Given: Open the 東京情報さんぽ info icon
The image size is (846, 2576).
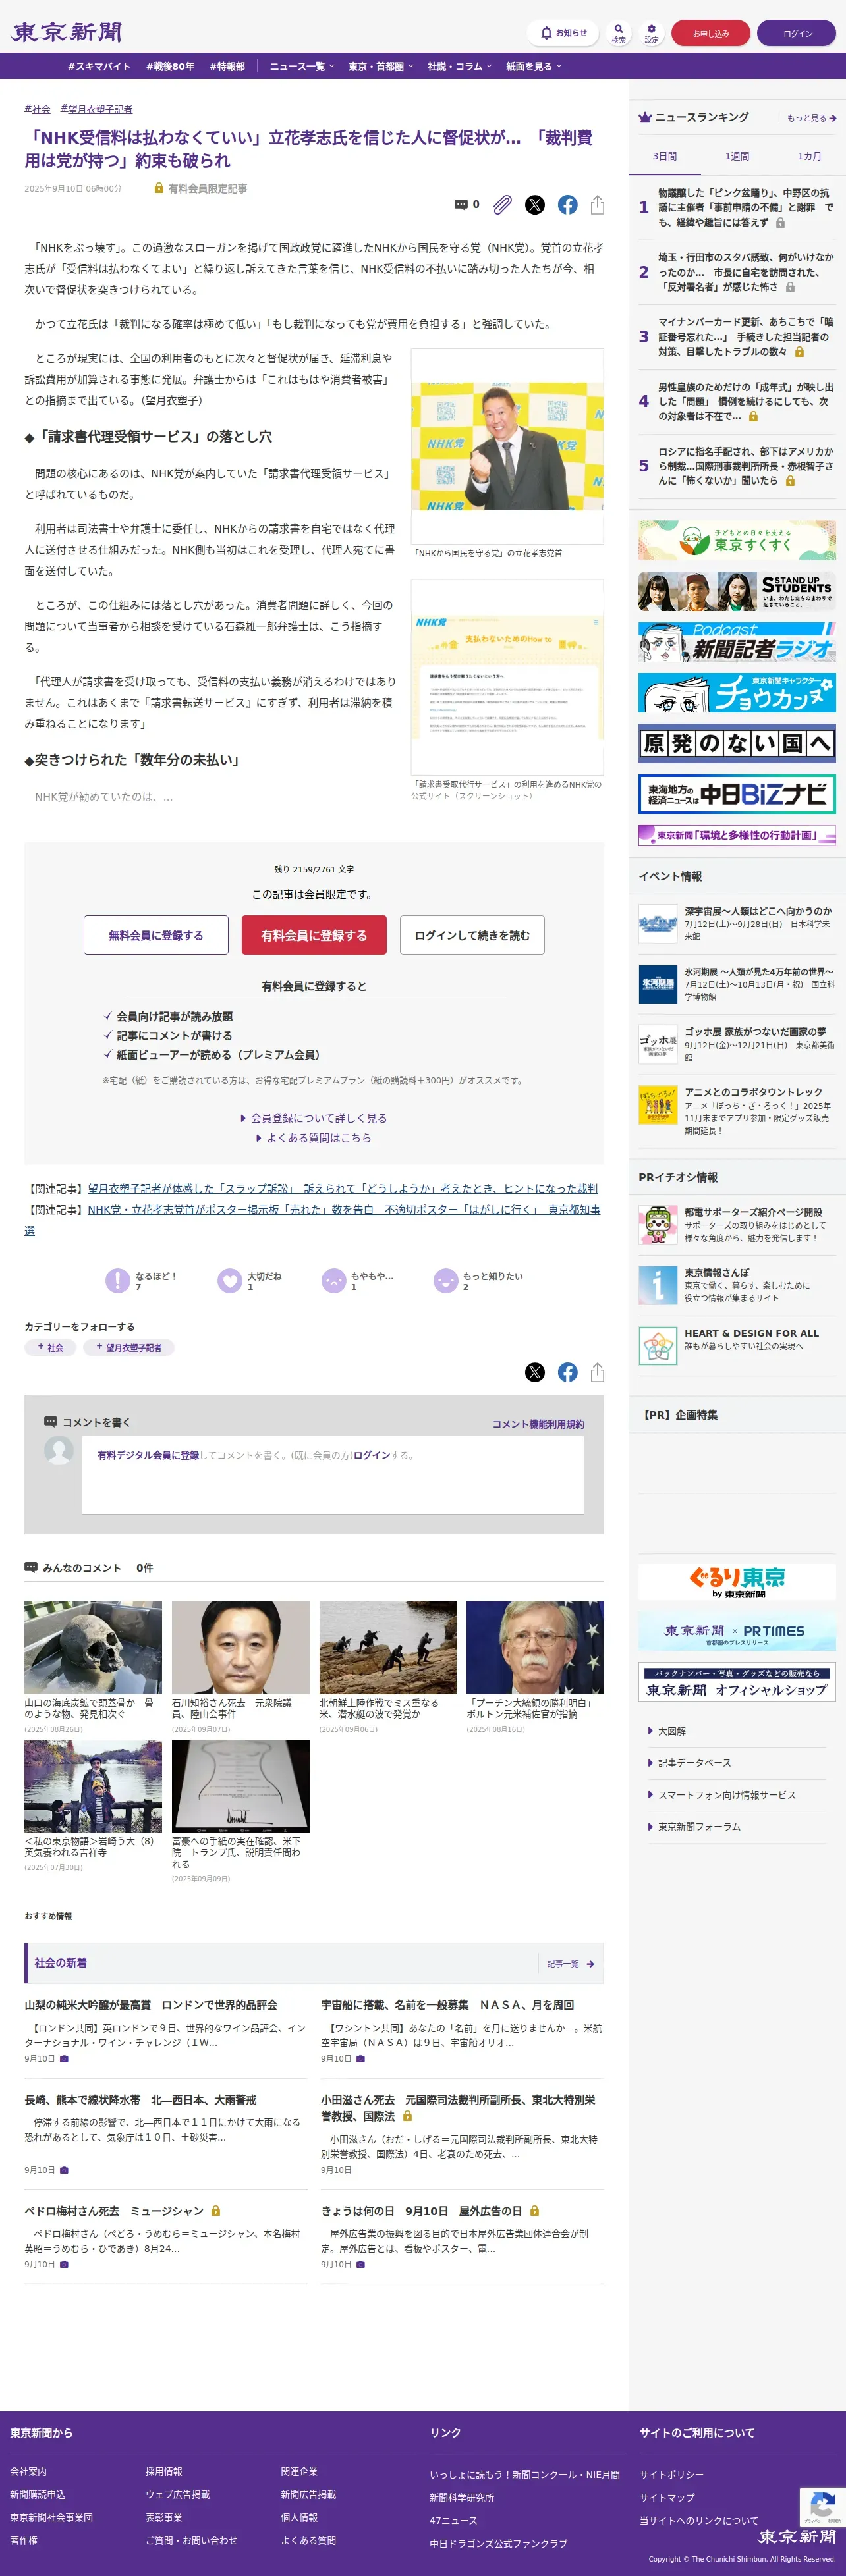Looking at the screenshot, I should click(658, 1285).
